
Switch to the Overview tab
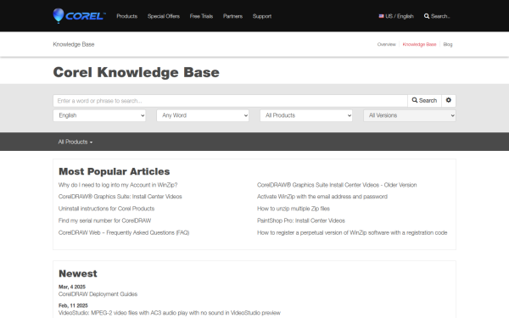coord(386,44)
